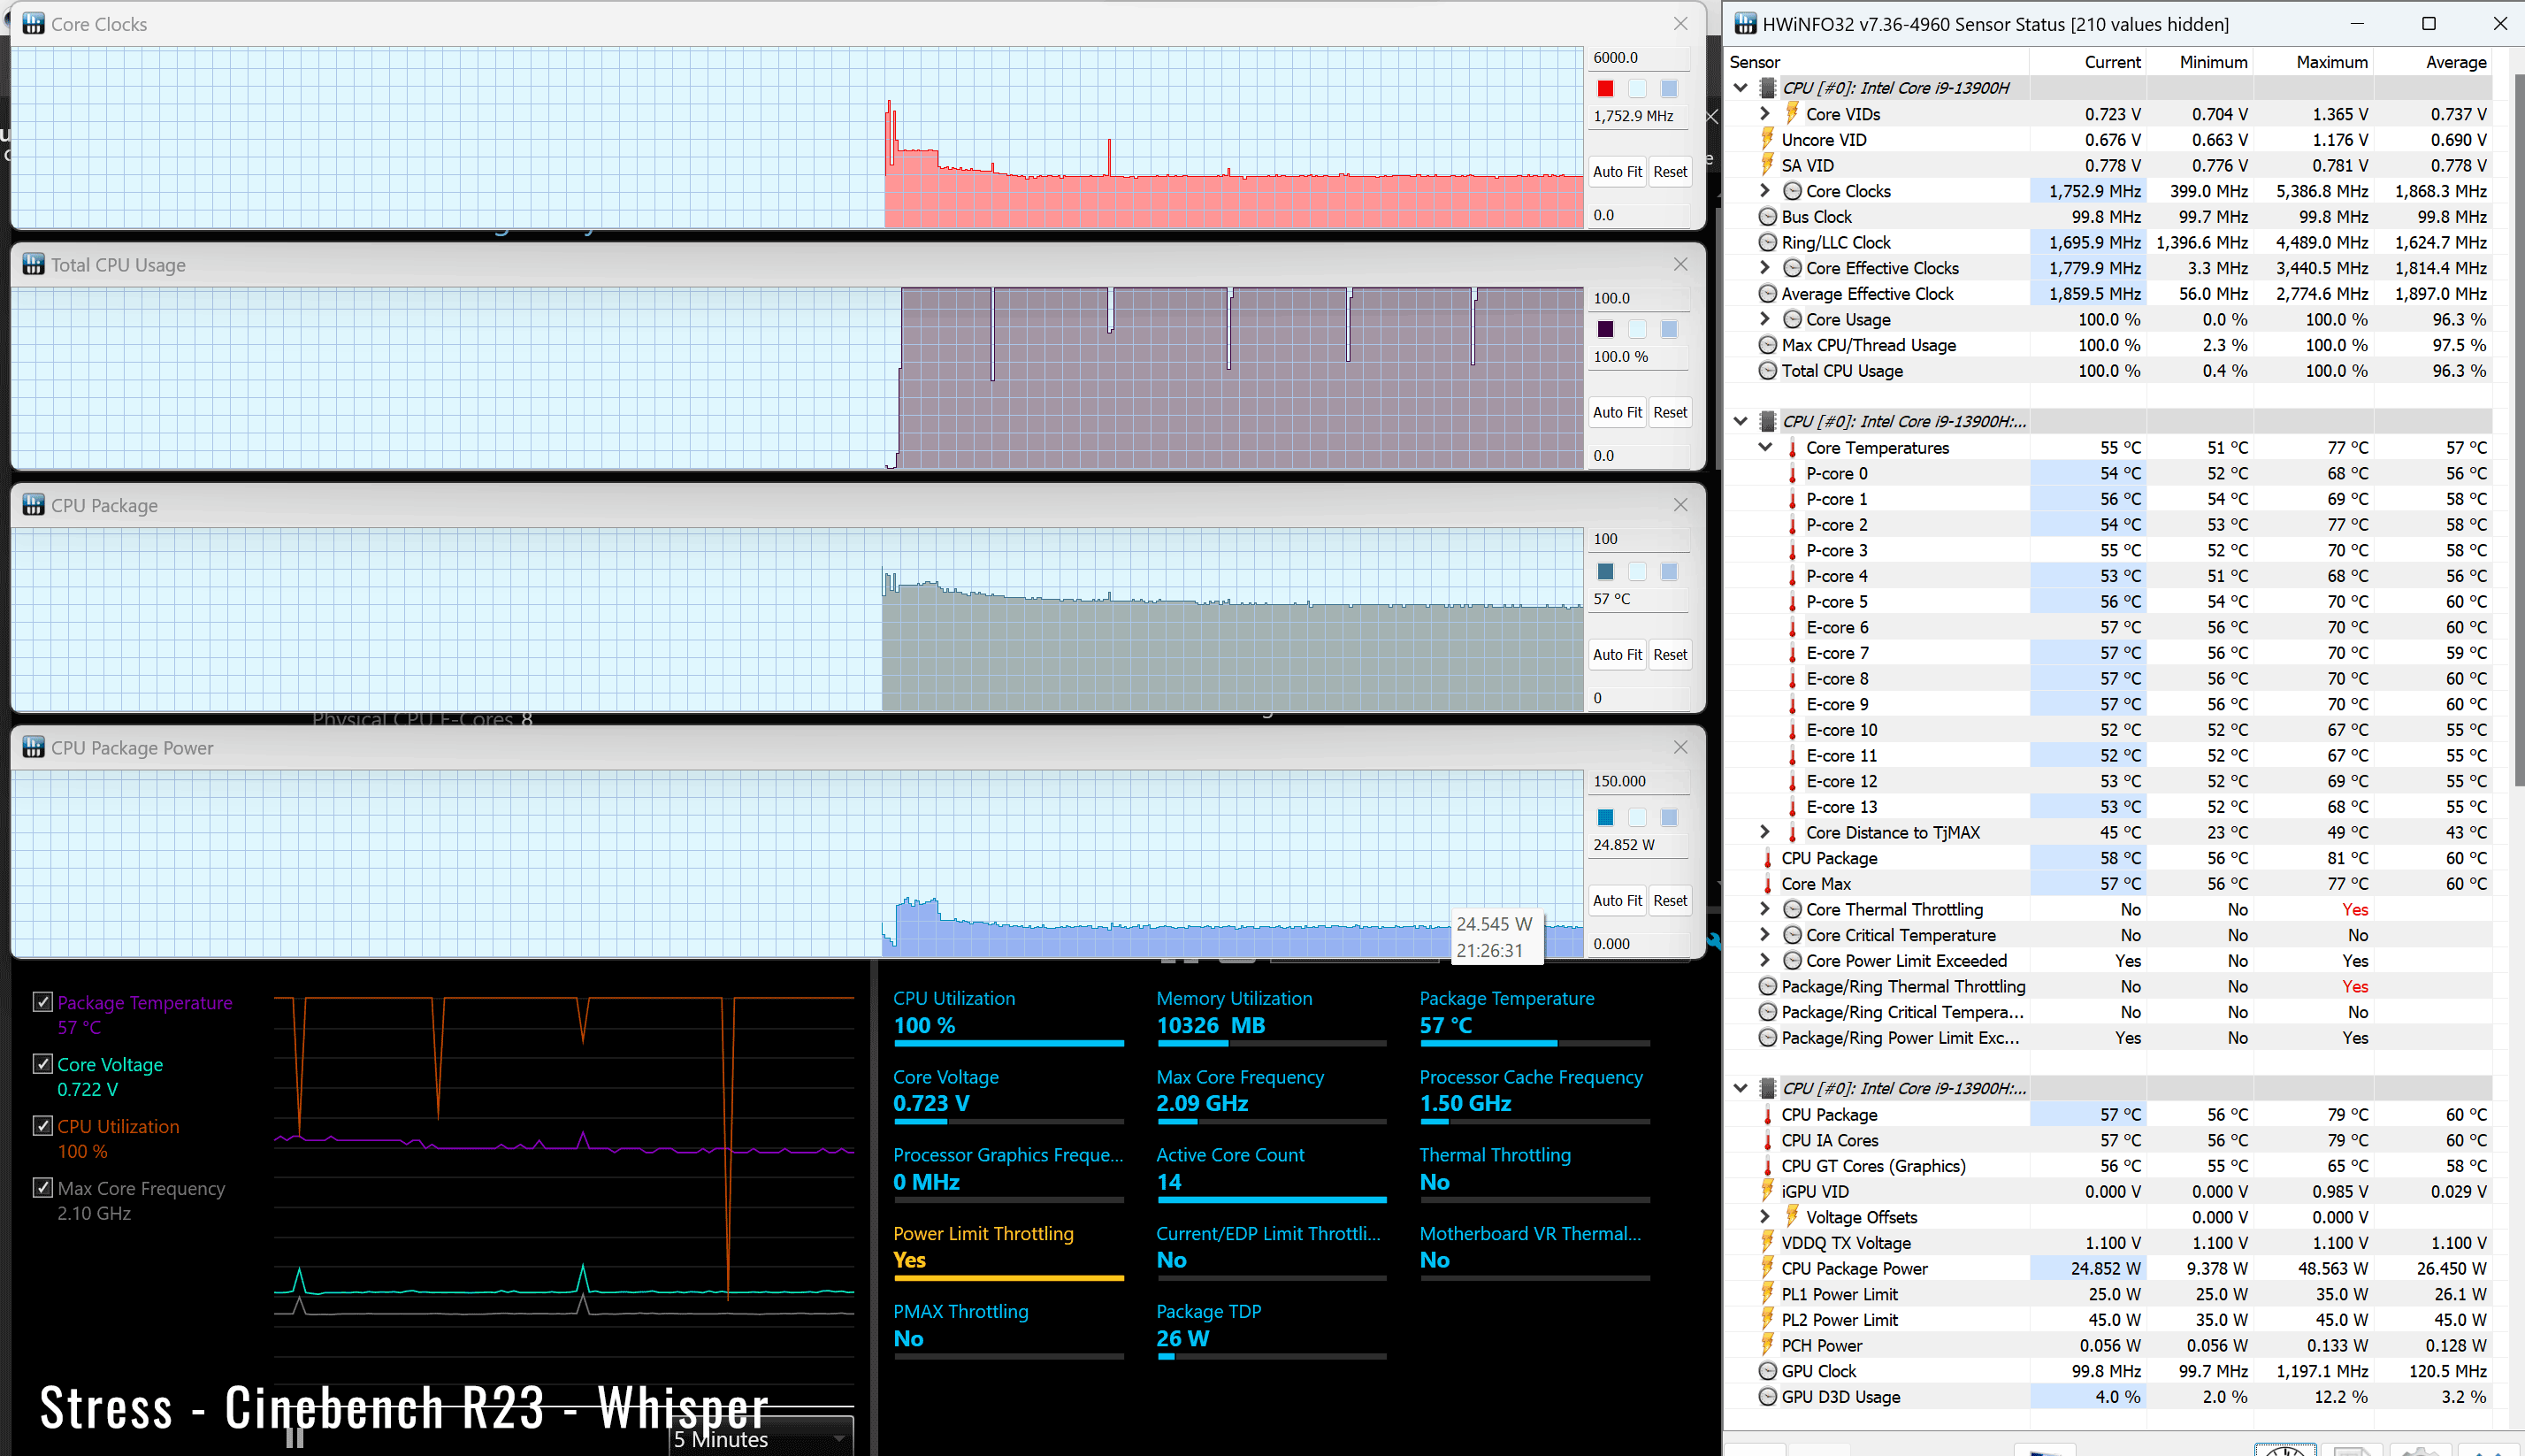The image size is (2525, 1456).
Task: Select the PL2 Power Limit row label
Action: point(1840,1320)
